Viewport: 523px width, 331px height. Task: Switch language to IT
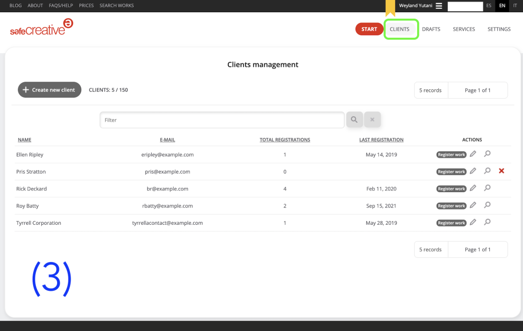click(515, 6)
